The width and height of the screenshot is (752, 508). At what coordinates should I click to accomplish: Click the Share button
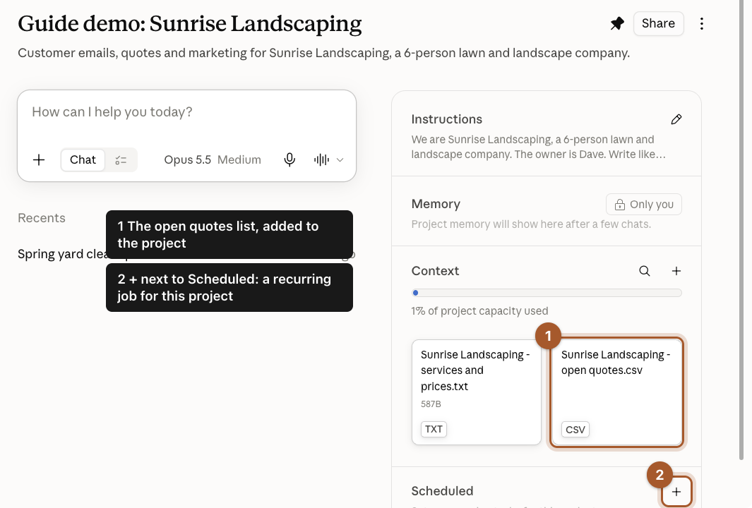tap(659, 23)
